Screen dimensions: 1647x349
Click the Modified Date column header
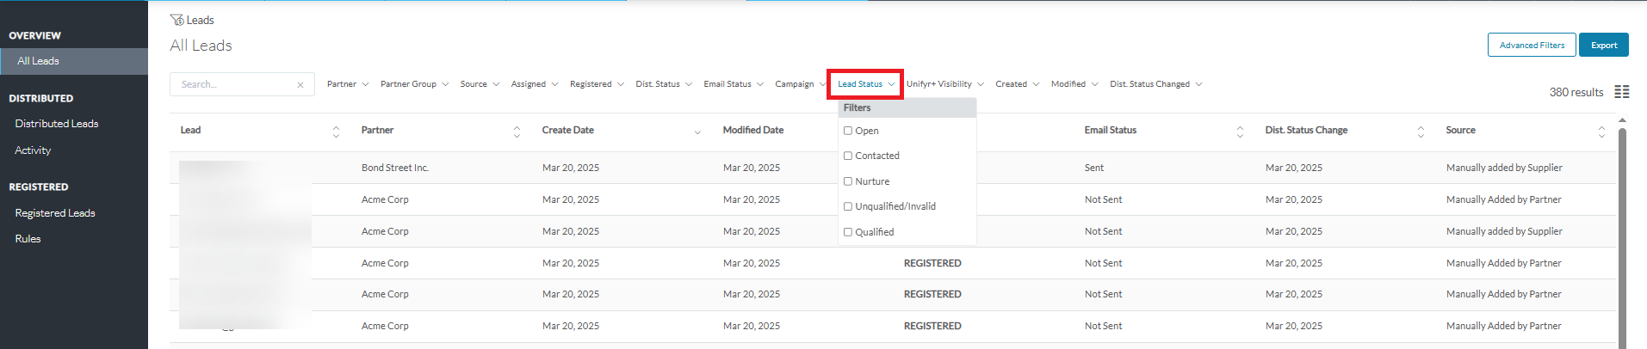tap(753, 131)
